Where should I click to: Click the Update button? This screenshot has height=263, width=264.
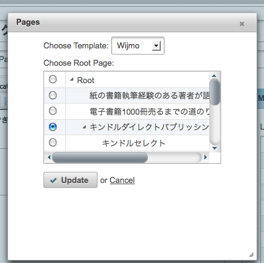click(x=70, y=180)
